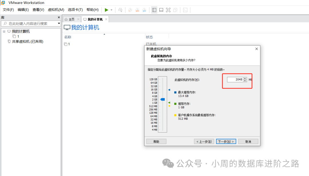
Task: Switch to the 主页 tab
Action: coord(72,19)
